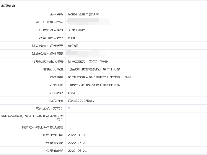Click the 第二十七条 violation type value

[x=94, y=69]
